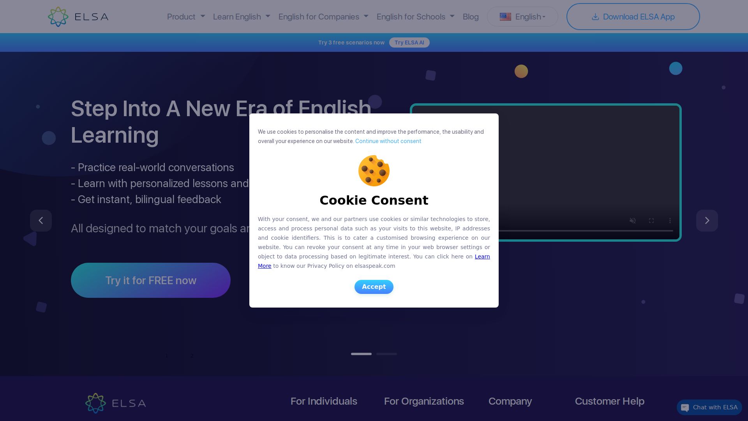The height and width of the screenshot is (421, 748).
Task: Click the cookie image in dialog
Action: click(x=374, y=171)
